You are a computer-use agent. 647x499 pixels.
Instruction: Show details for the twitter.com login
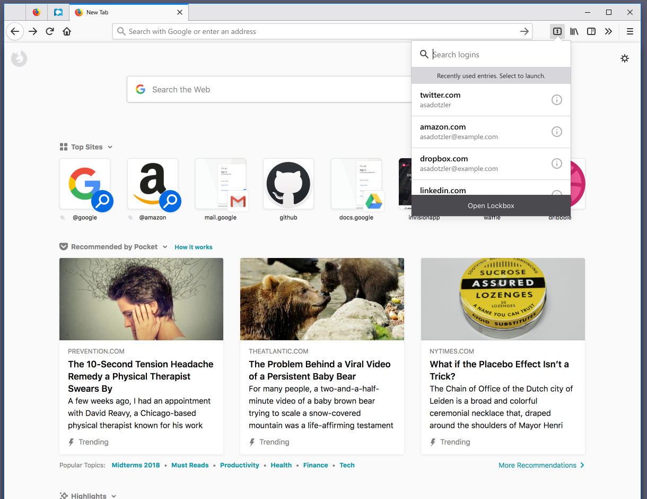556,100
